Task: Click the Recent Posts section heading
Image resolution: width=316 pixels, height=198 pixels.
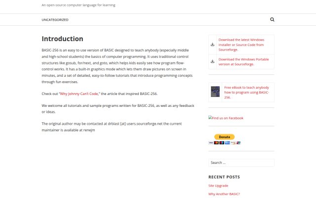Action: click(x=224, y=177)
